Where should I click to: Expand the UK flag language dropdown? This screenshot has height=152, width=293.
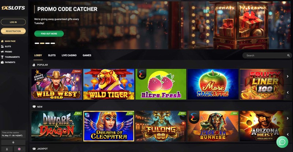click(x=20, y=149)
